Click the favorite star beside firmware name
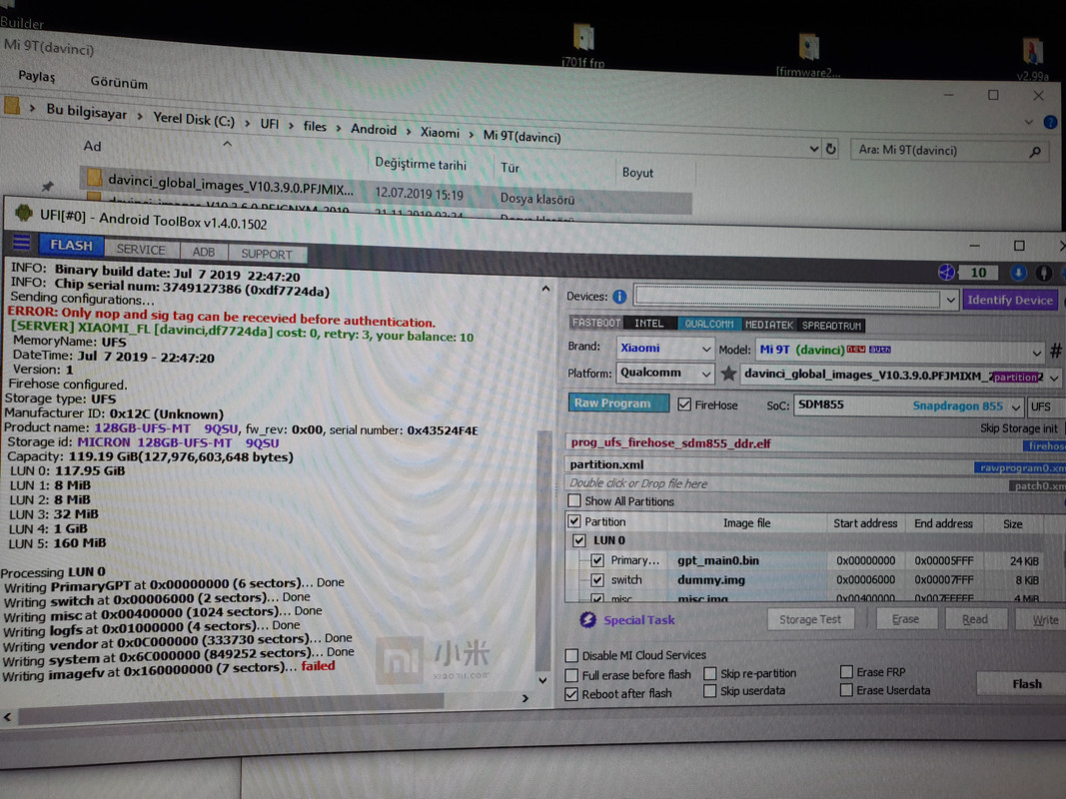Viewport: 1066px width, 799px height. pos(728,373)
